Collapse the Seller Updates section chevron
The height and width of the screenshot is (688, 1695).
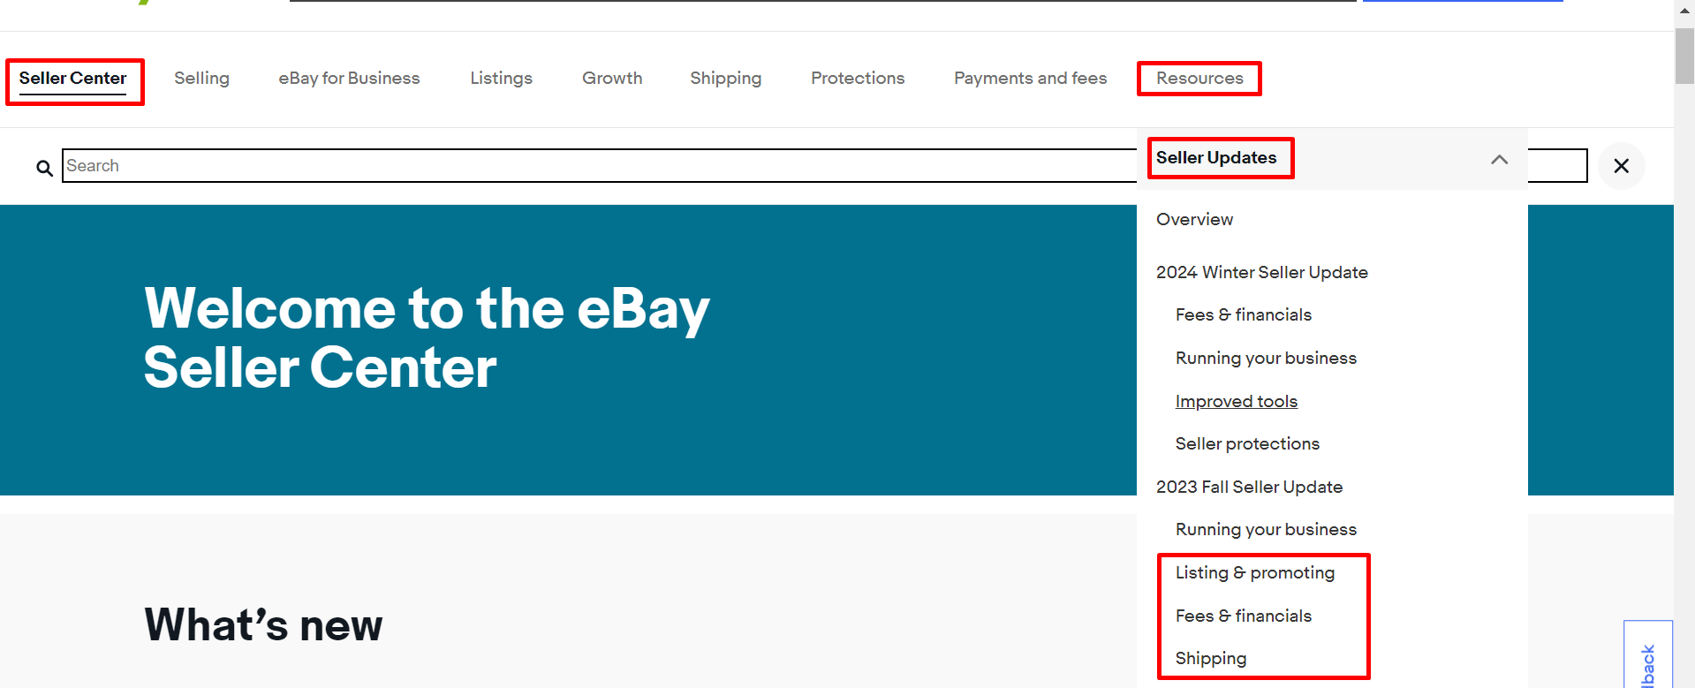point(1499,159)
